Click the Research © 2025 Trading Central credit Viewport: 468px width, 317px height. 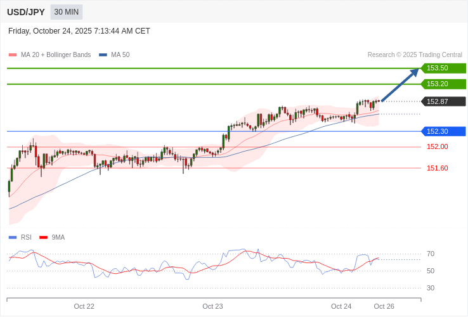415,55
